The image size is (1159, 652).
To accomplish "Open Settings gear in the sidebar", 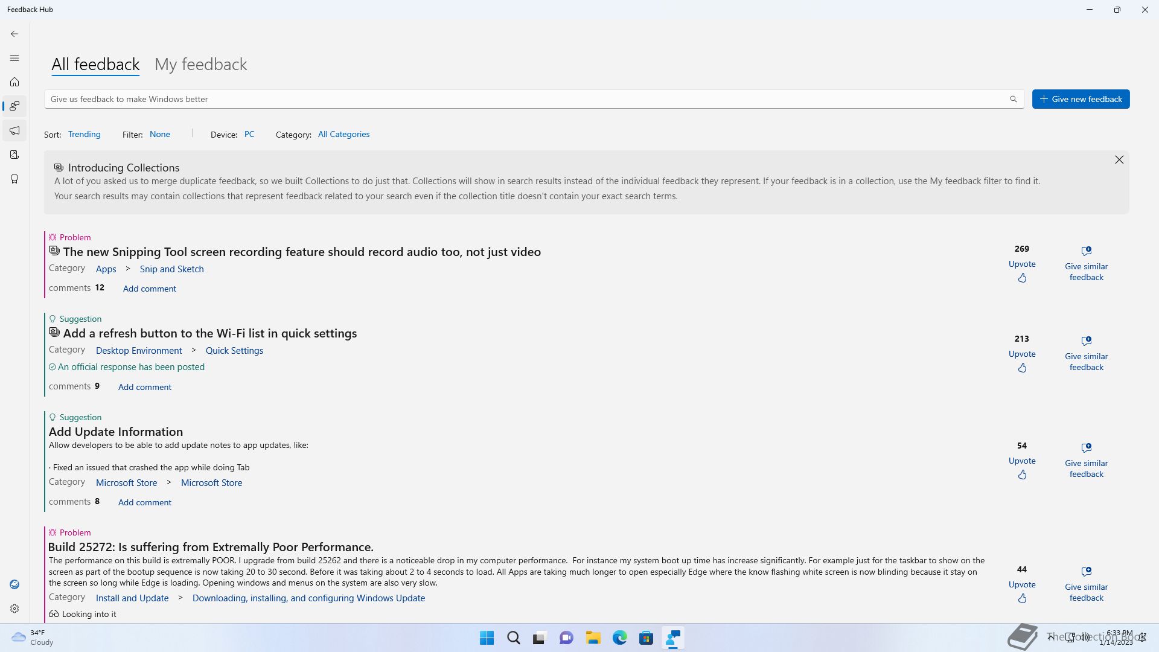I will [x=14, y=609].
